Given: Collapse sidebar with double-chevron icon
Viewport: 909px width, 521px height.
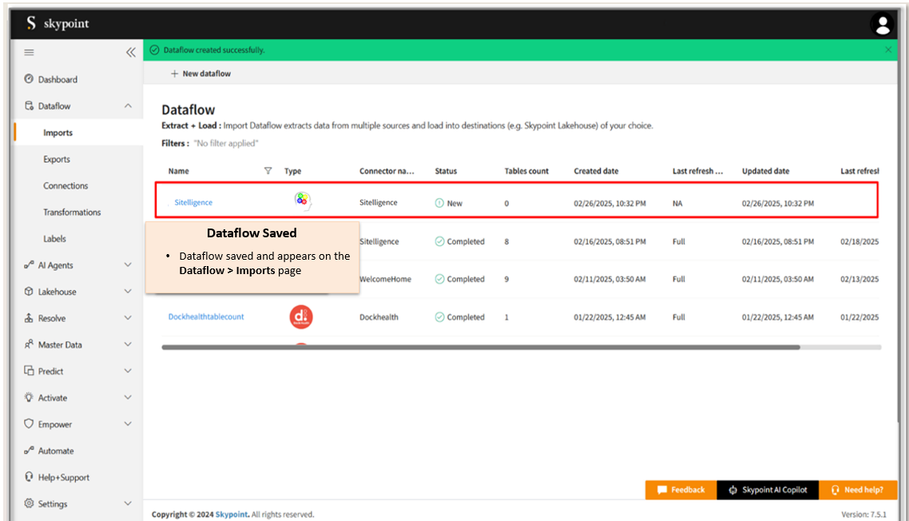Looking at the screenshot, I should pos(131,53).
